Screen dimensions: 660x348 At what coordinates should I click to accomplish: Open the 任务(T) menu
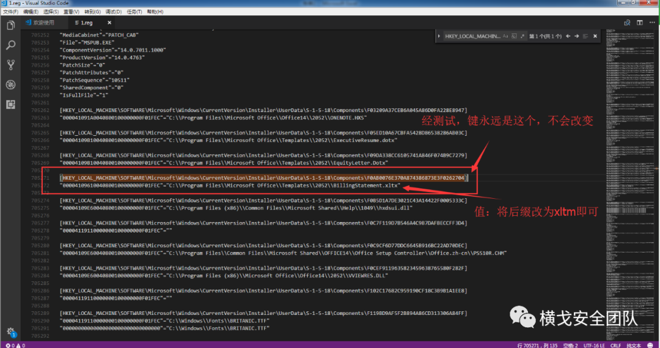pos(134,12)
